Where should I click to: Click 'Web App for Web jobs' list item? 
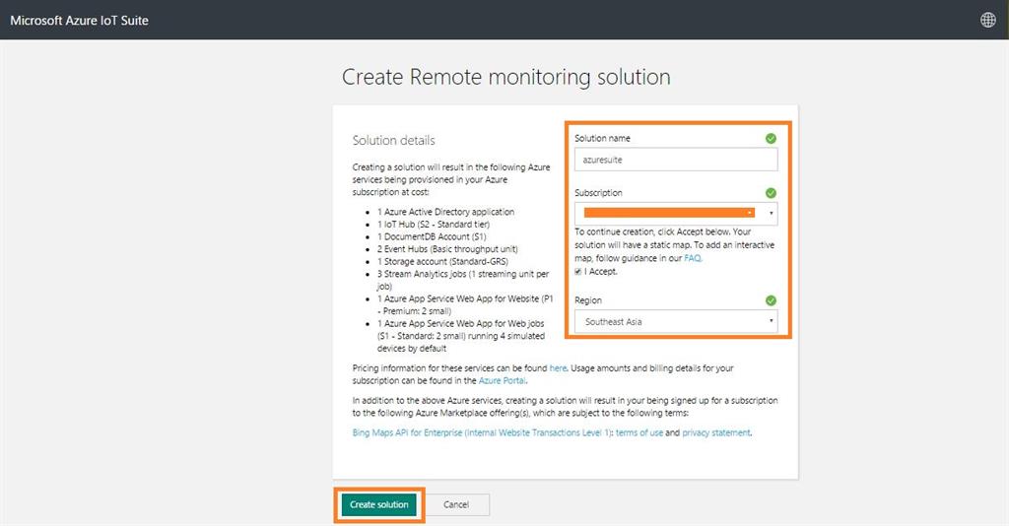pyautogui.click(x=461, y=336)
